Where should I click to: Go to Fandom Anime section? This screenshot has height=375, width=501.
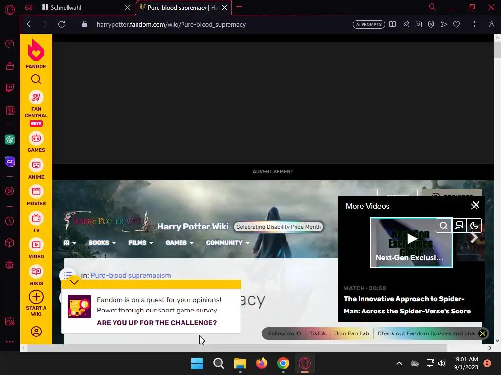point(36,169)
